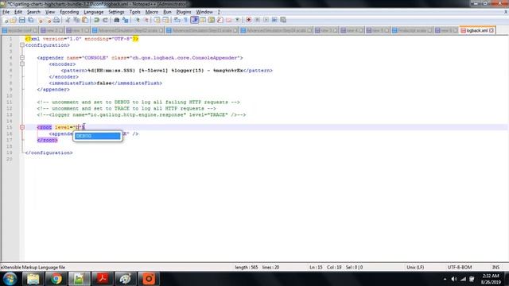The width and height of the screenshot is (509, 286).
Task: Collapse the configuration fold marker on line 2
Action: (x=22, y=45)
